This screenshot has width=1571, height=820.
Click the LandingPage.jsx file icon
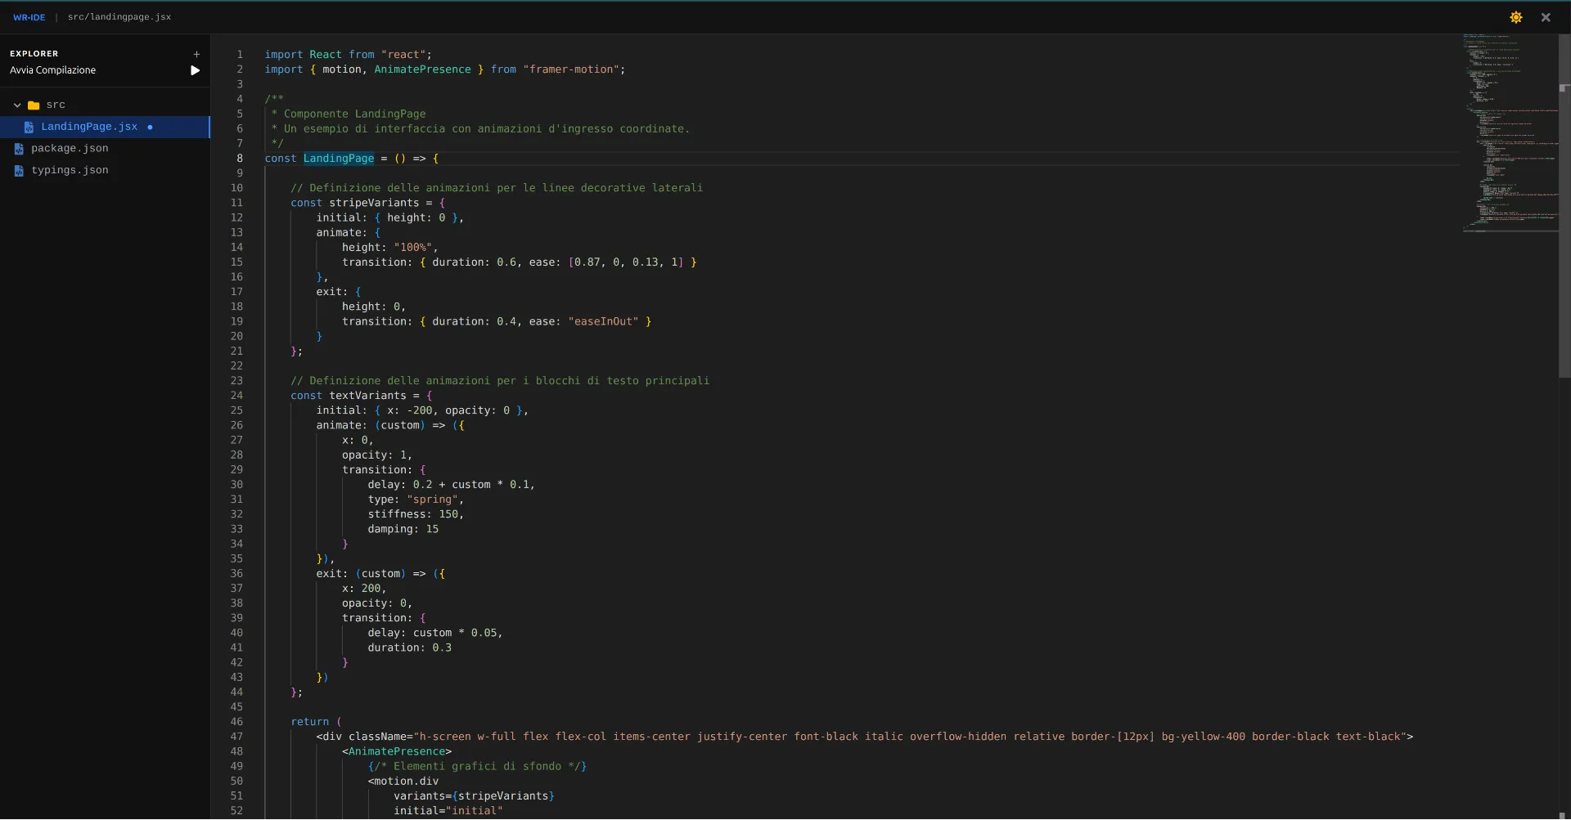tap(29, 128)
